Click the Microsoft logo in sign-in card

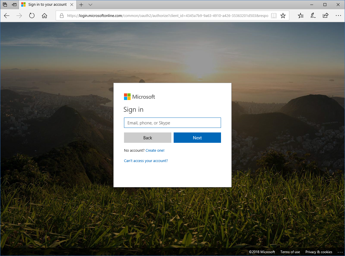coord(139,97)
